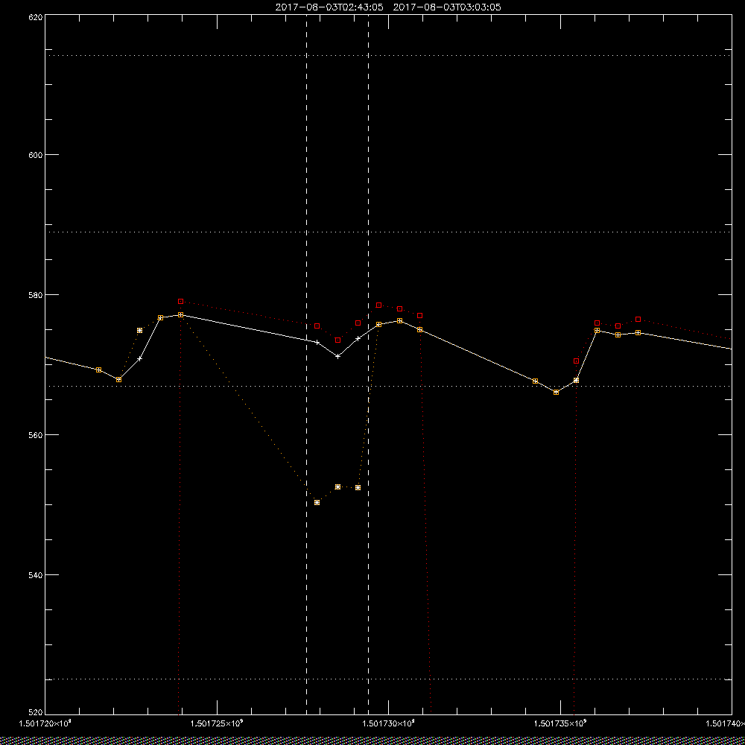Pick the lowest white plus marker between dashed lines
Screen dimensions: 745x745
click(337, 356)
